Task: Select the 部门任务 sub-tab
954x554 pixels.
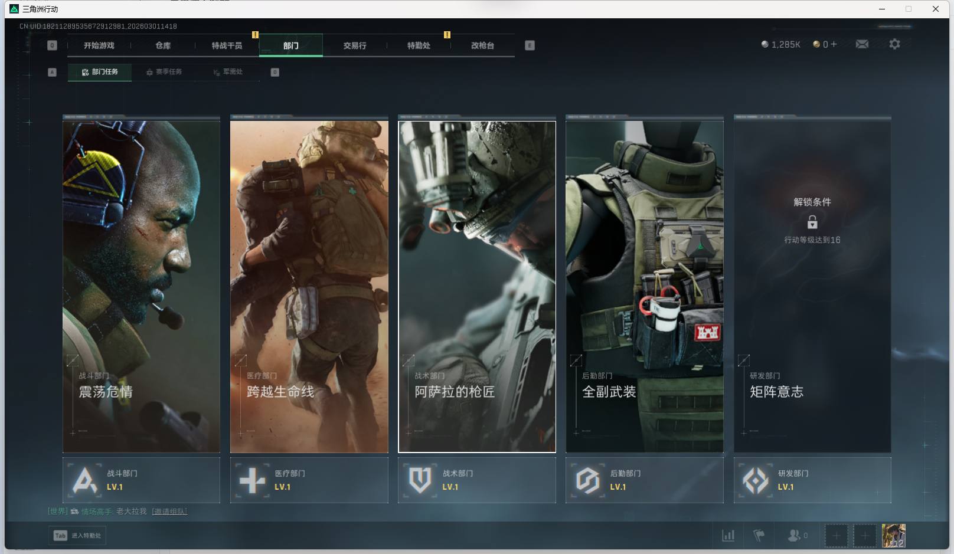Action: click(100, 72)
